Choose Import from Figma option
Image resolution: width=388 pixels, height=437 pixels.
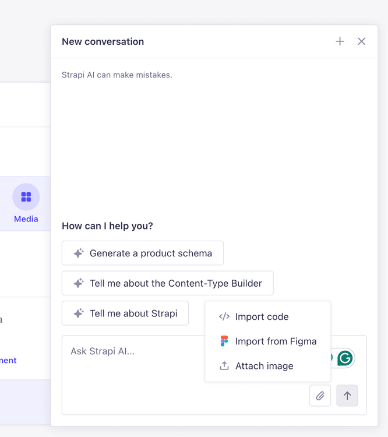click(x=267, y=341)
